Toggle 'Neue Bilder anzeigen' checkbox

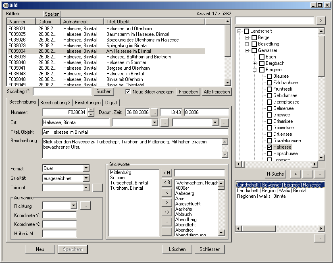pyautogui.click(x=128, y=92)
